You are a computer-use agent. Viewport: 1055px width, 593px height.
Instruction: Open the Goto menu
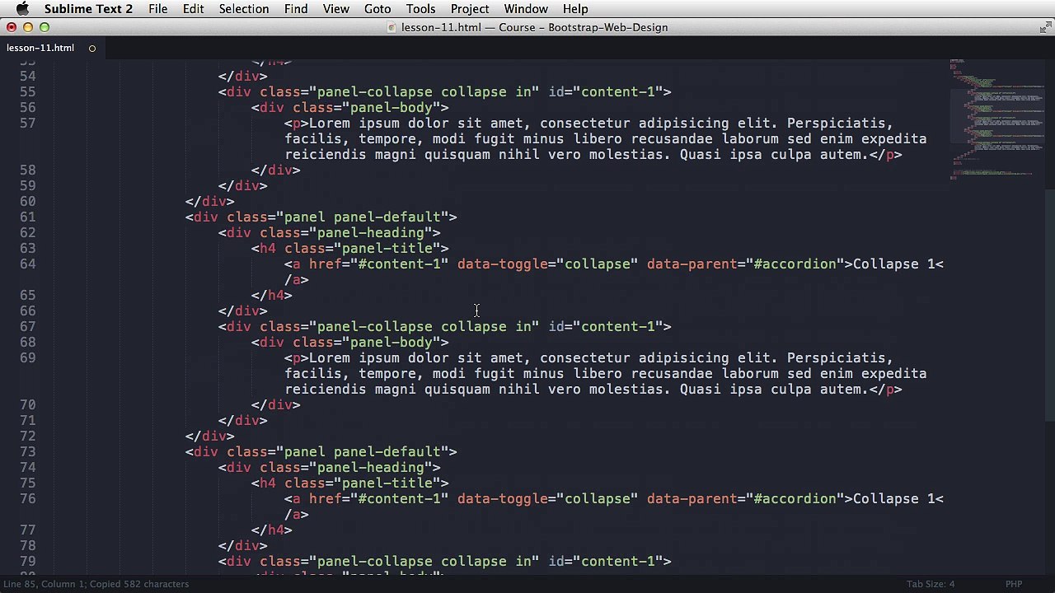377,9
